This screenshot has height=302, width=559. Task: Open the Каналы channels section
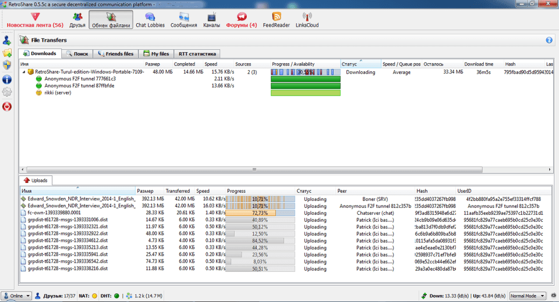[x=211, y=20]
